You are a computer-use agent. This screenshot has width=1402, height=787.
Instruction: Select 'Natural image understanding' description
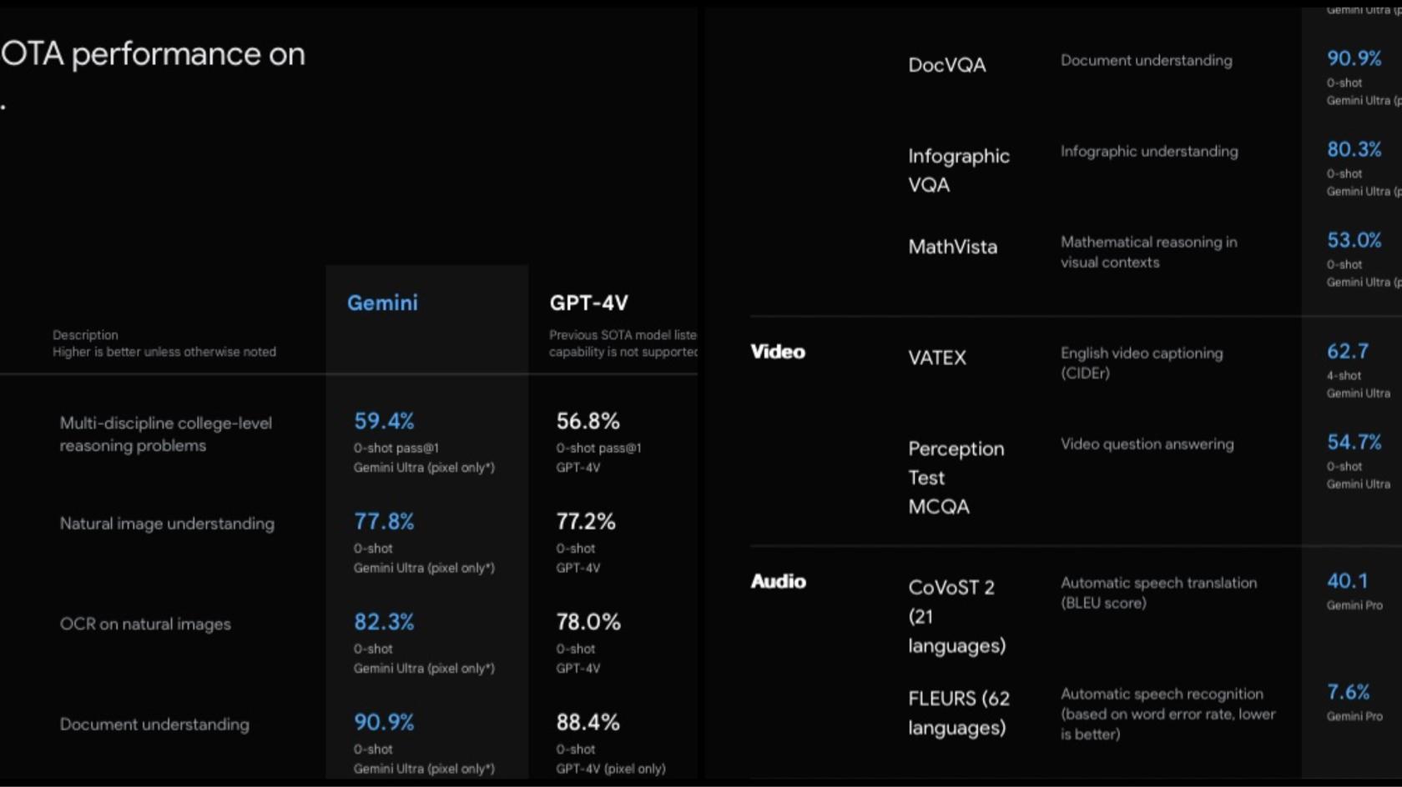coord(167,524)
